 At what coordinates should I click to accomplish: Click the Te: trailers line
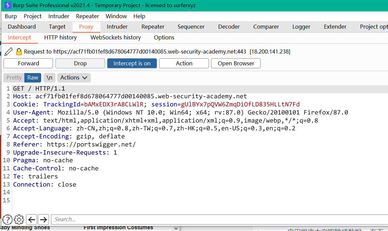click(35, 176)
